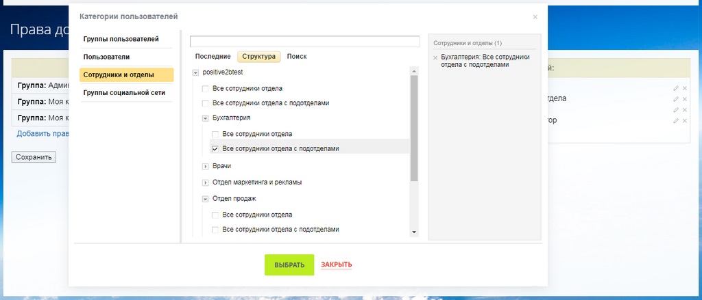Check 'Все сотрудники отдела' under Бухгалтерия
Viewport: 702px width, 300px height.
point(215,134)
